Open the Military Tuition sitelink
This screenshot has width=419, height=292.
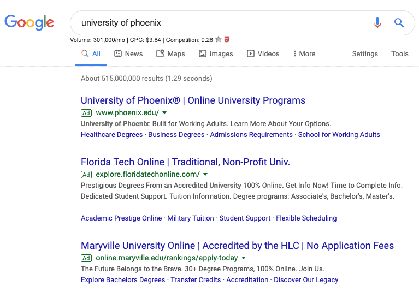click(191, 218)
